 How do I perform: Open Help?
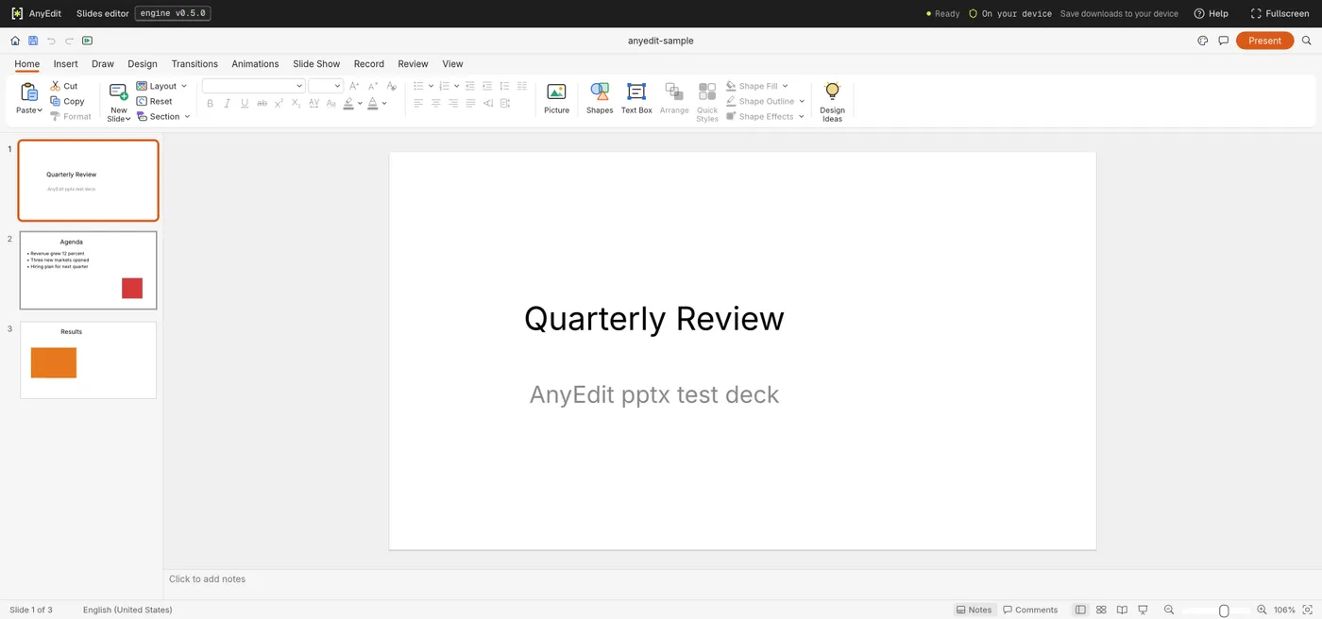tap(1212, 13)
